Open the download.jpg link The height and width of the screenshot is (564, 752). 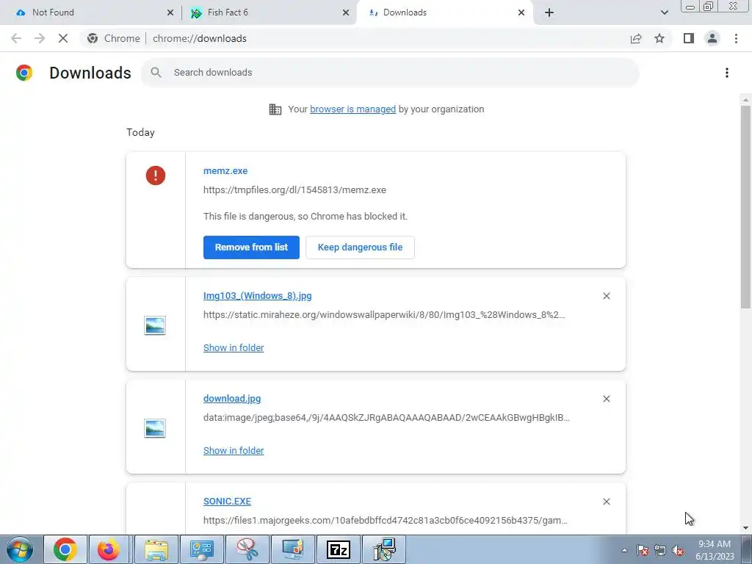pos(232,399)
